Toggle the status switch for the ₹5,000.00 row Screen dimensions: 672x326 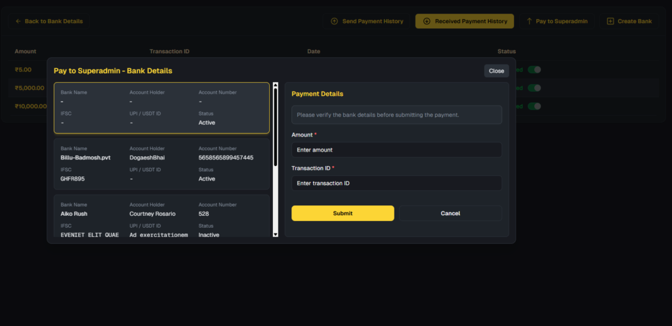click(534, 88)
